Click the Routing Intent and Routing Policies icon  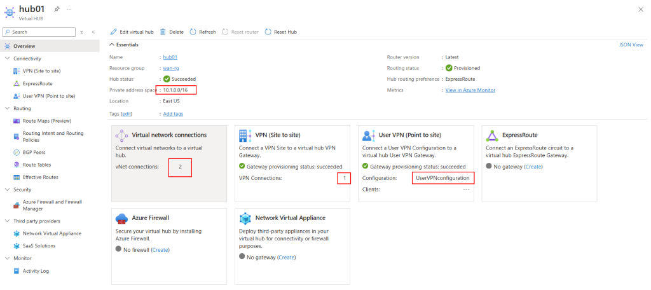pos(16,136)
